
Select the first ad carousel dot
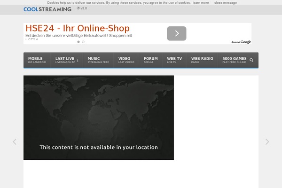coord(78,42)
